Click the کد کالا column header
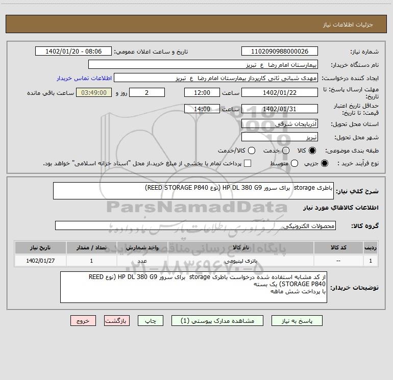The image size is (393, 380). [x=338, y=247]
